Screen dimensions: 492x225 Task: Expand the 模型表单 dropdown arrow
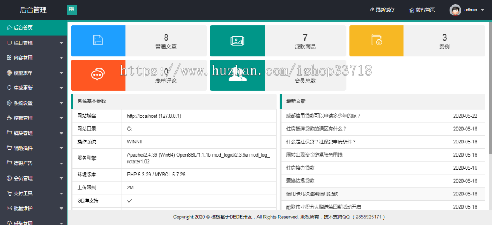click(61, 73)
